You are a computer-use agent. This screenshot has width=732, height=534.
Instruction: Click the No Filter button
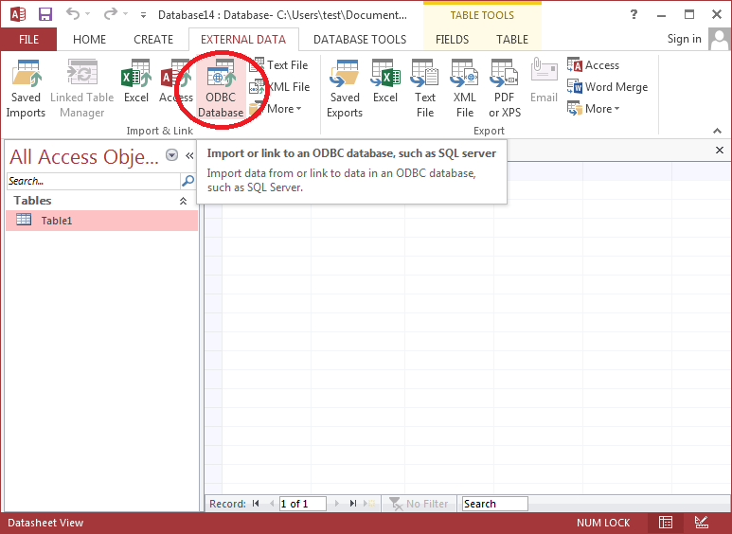click(419, 504)
